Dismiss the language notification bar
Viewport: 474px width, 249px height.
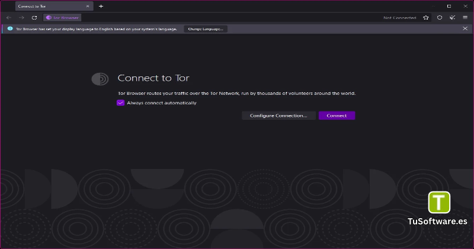point(465,28)
